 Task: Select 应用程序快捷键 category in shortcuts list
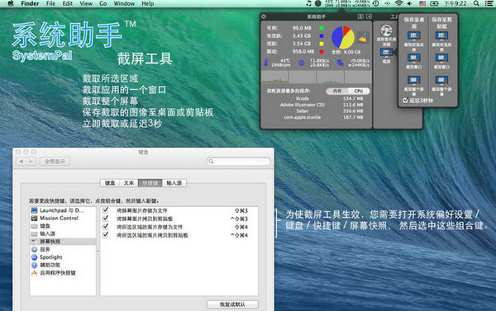[63, 273]
